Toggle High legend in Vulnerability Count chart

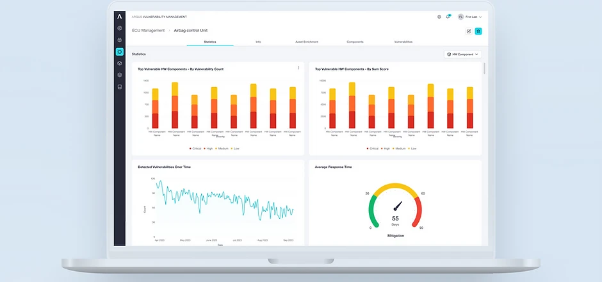click(209, 148)
